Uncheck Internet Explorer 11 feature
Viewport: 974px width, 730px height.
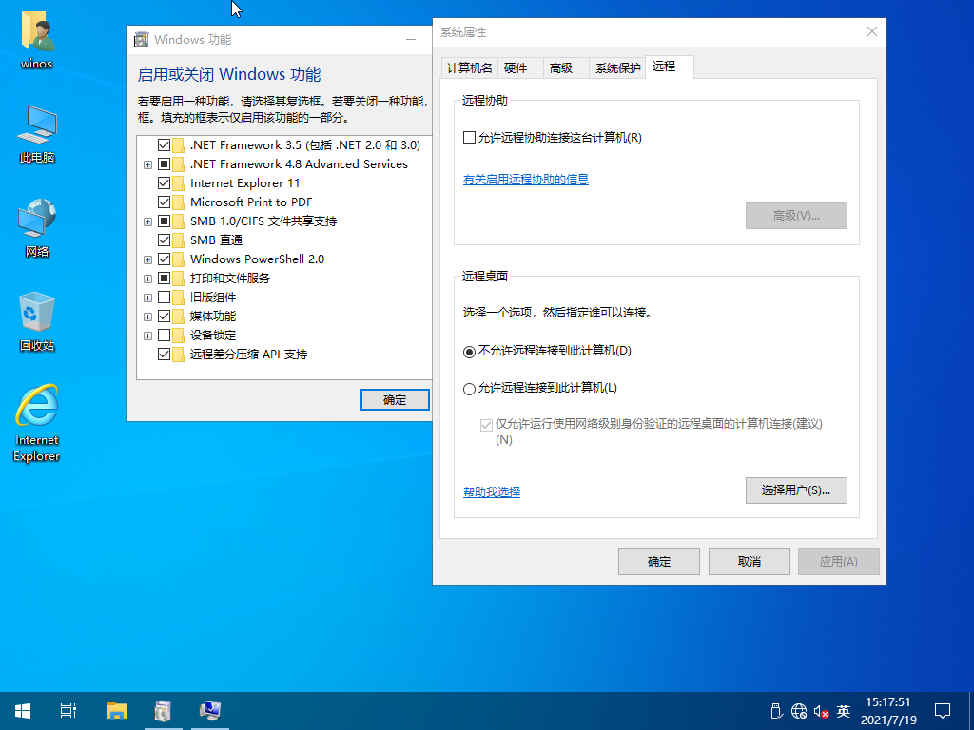pos(164,183)
